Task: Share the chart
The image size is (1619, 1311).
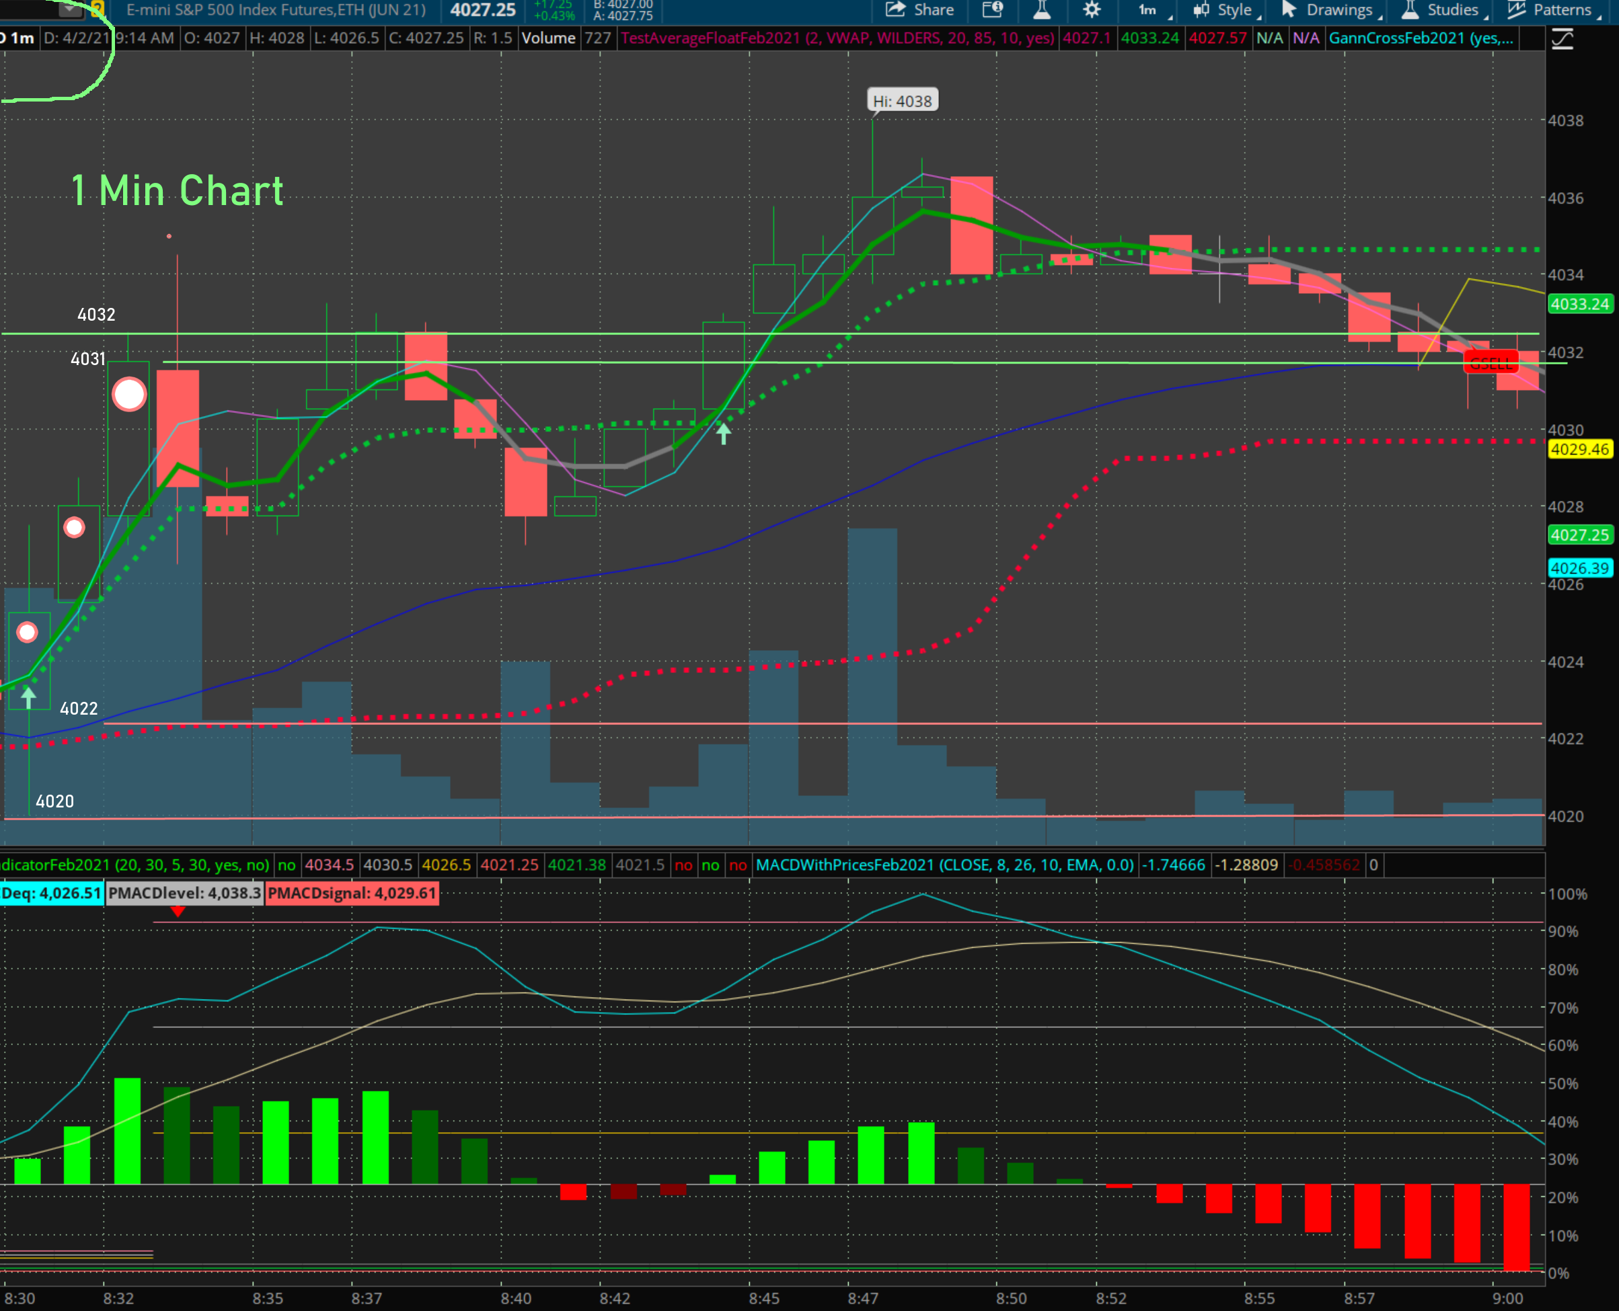Action: (x=919, y=10)
